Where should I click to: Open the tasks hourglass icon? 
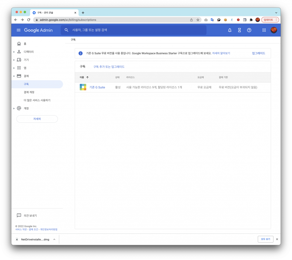pos(239,30)
